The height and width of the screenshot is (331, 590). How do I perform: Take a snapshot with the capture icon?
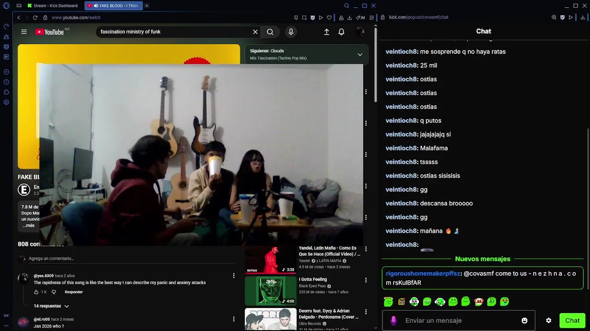304,17
